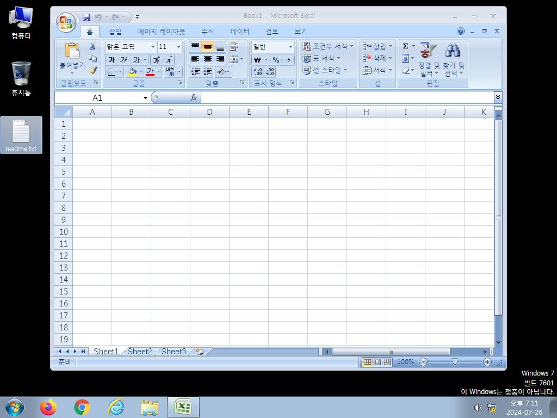
Task: Toggle wrap text icon in alignment group
Action: coord(234,46)
